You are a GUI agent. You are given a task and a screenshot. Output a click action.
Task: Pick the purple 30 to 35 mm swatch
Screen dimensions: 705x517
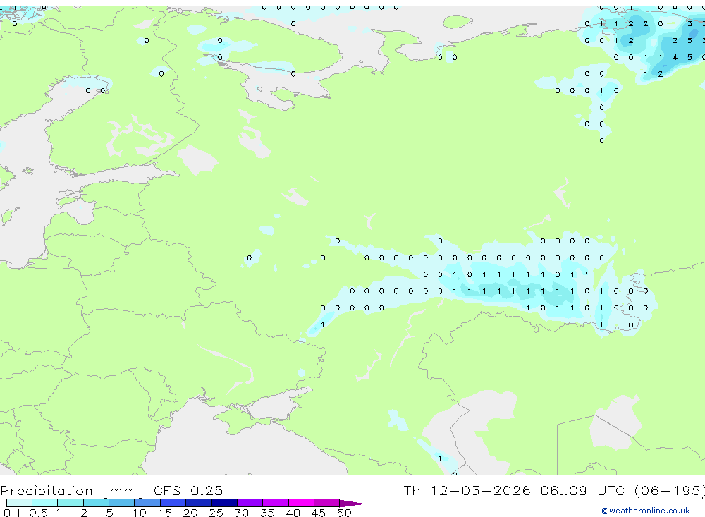(x=250, y=503)
